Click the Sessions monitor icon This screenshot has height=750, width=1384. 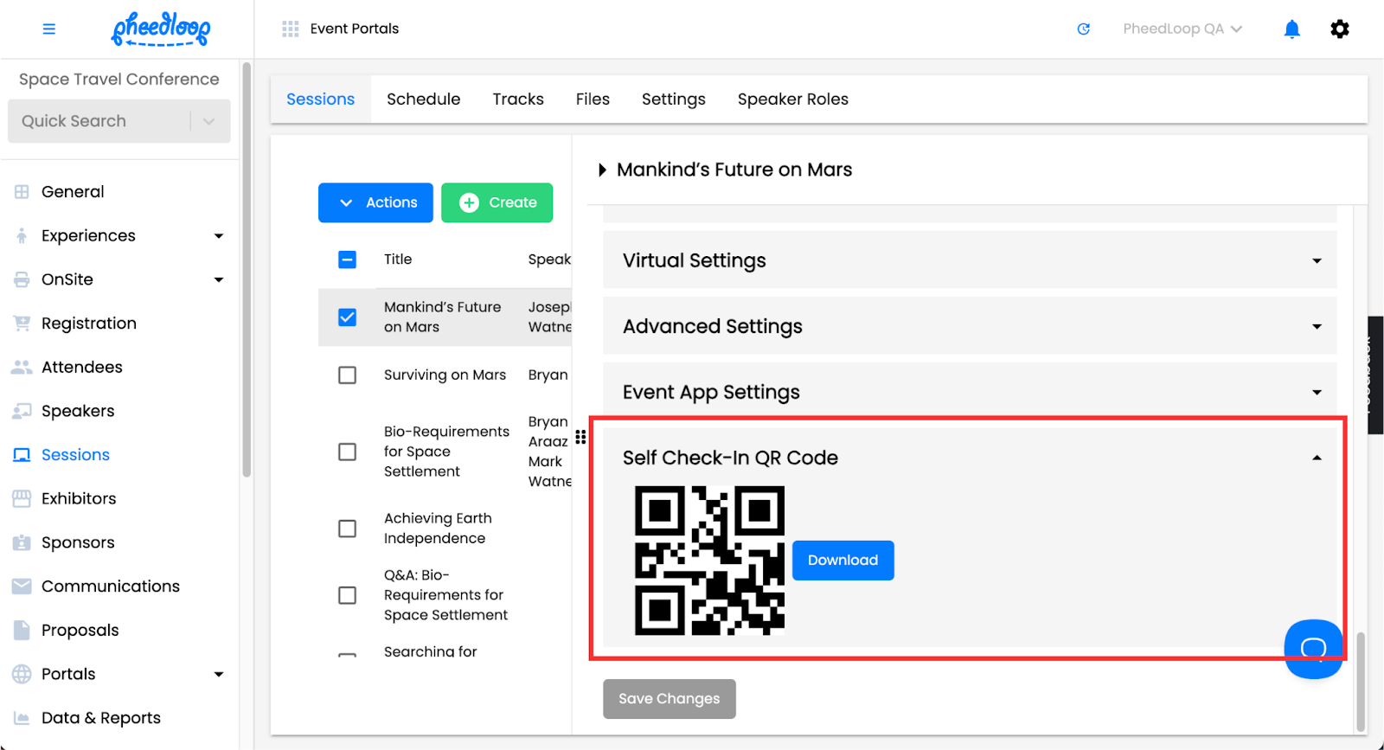pos(22,455)
